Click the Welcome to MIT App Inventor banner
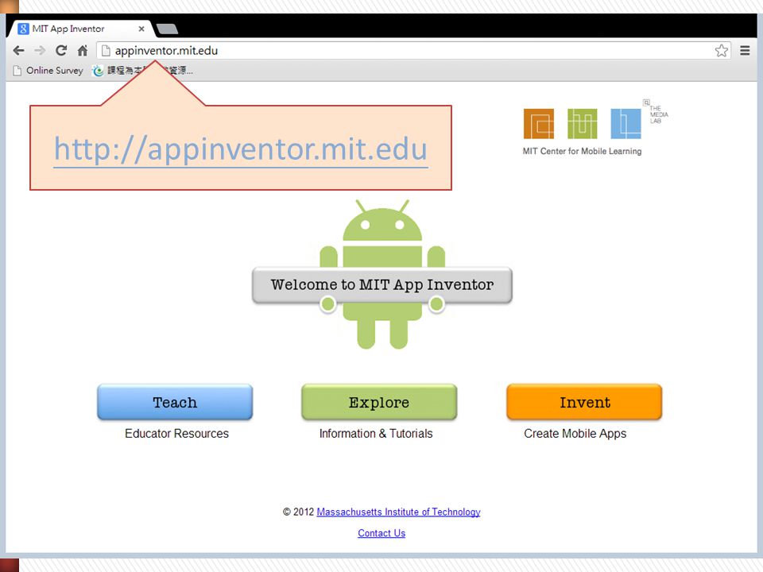Screen dimensions: 763x572 coord(382,284)
